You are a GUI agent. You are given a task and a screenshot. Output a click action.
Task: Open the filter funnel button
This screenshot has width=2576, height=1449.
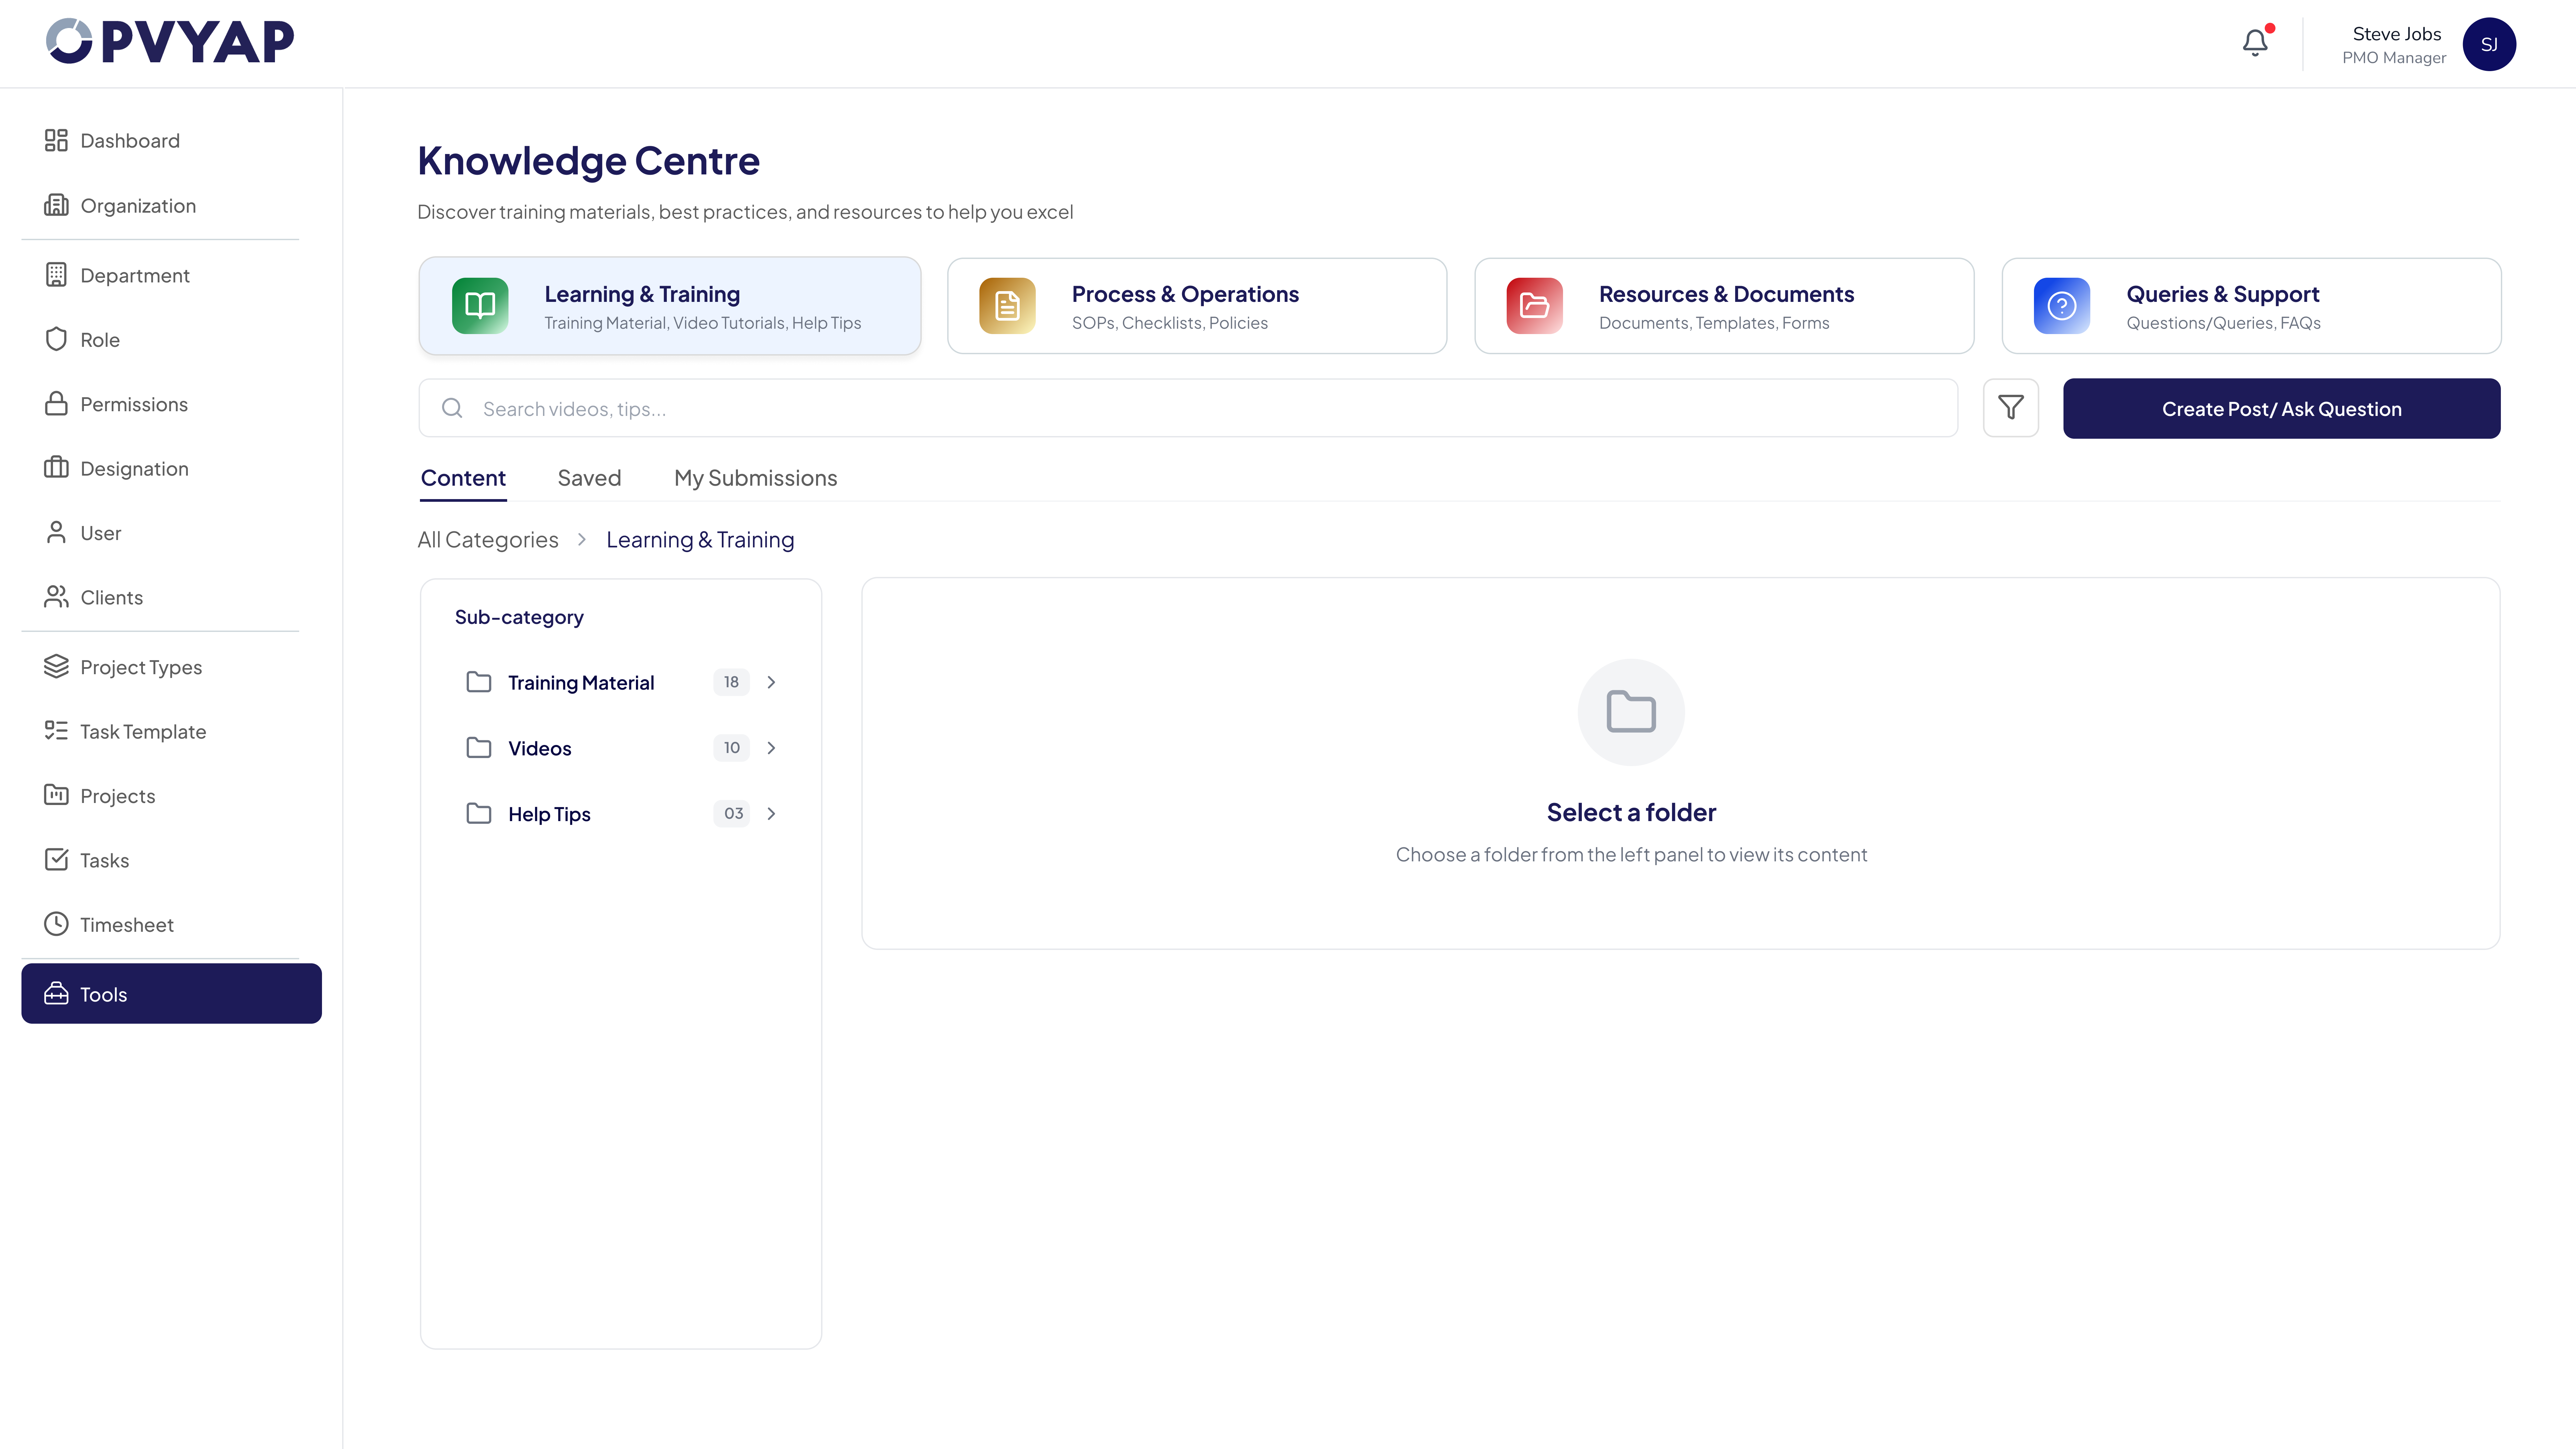pos(2011,408)
